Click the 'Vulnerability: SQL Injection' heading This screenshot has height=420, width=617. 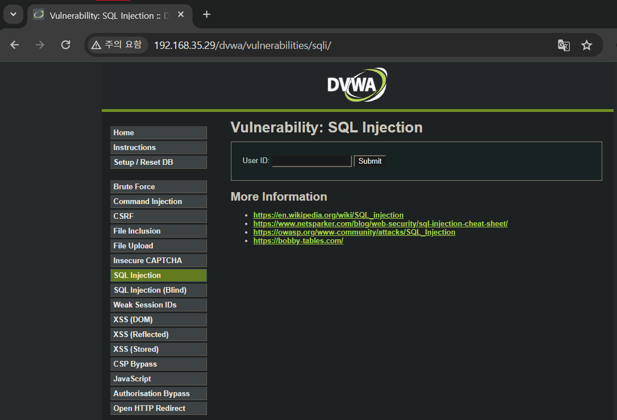coord(326,127)
